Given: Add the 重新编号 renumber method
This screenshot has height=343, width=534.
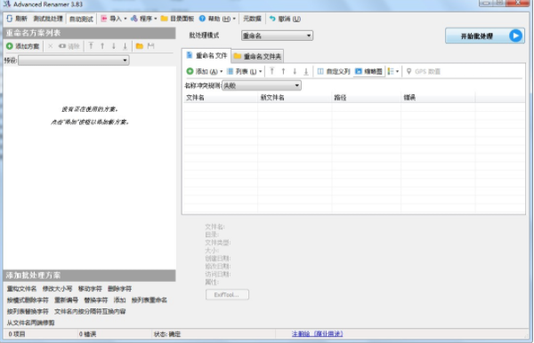Looking at the screenshot, I should tap(66, 300).
